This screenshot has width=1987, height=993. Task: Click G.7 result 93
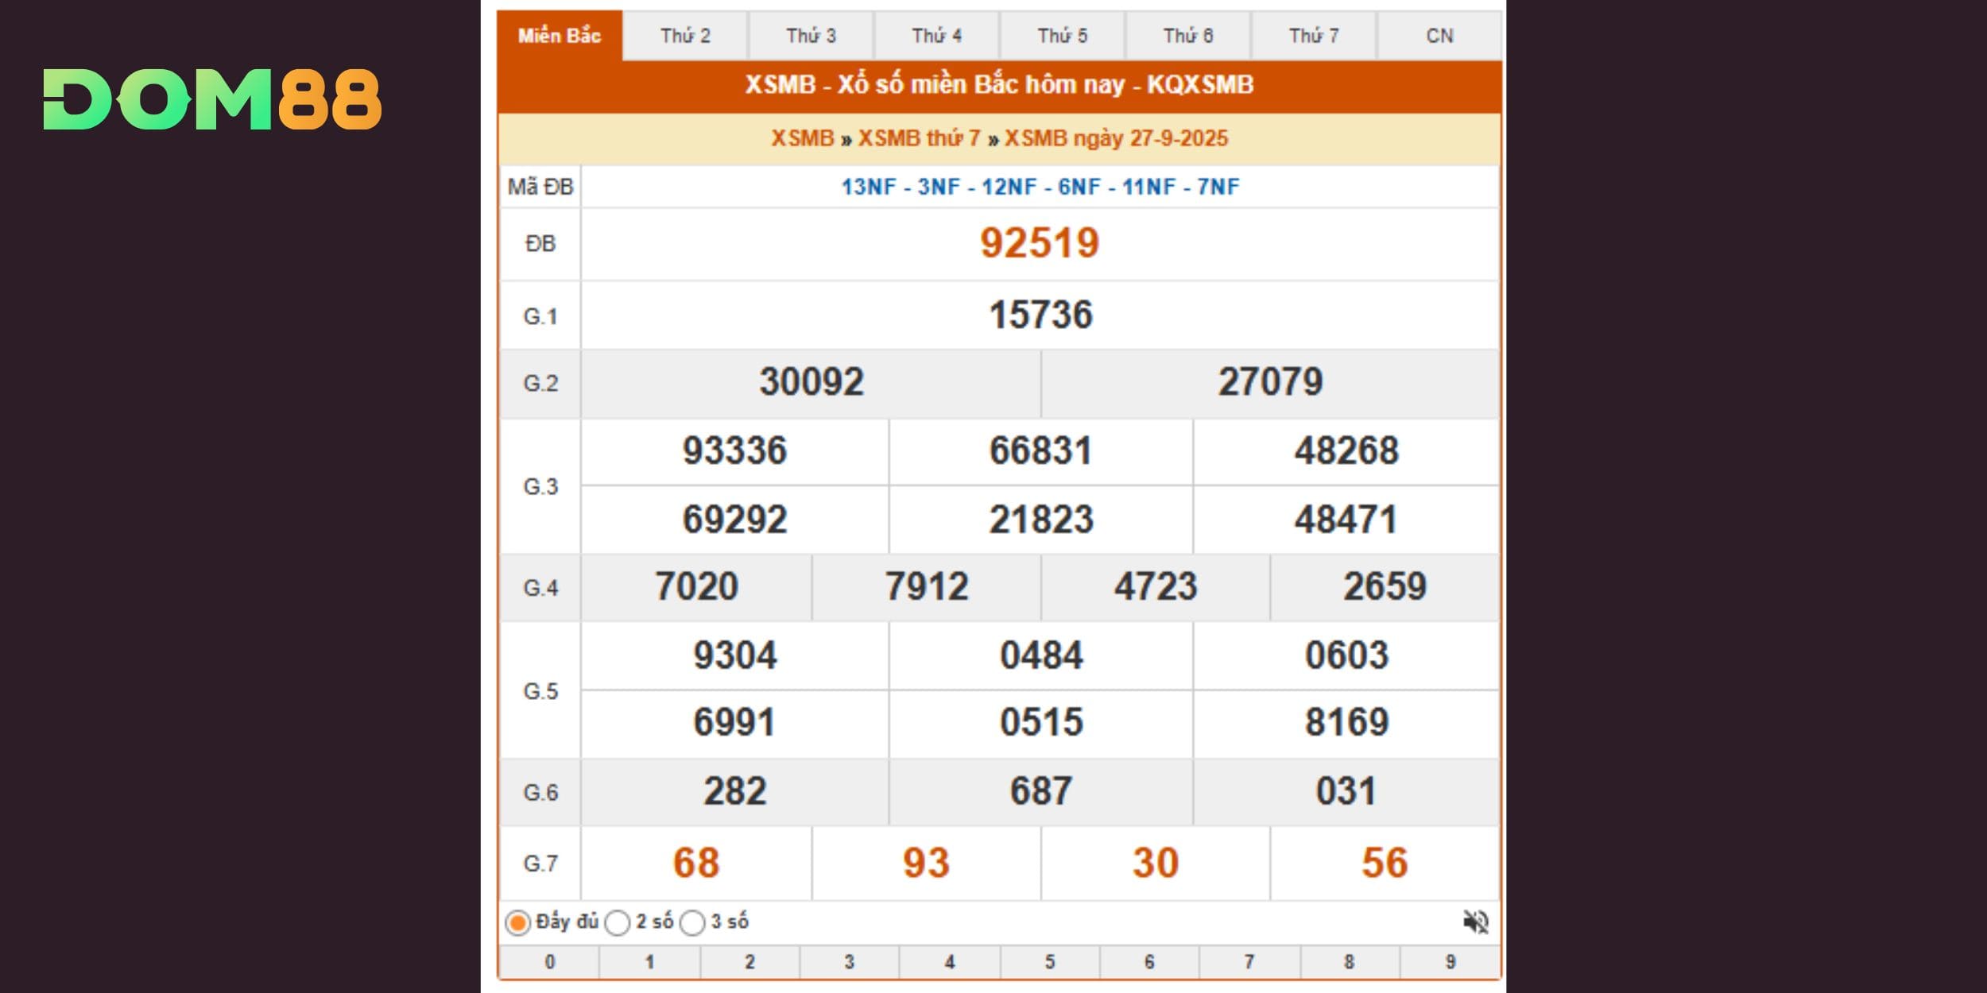[x=926, y=864]
